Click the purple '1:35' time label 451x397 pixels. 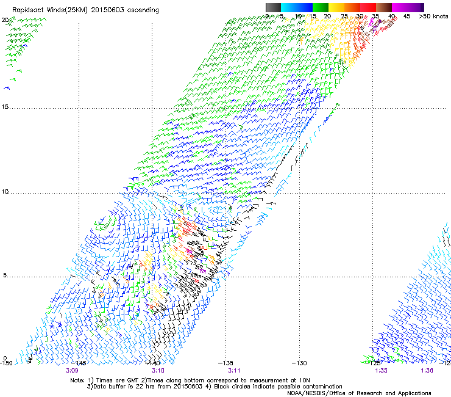pos(381,371)
